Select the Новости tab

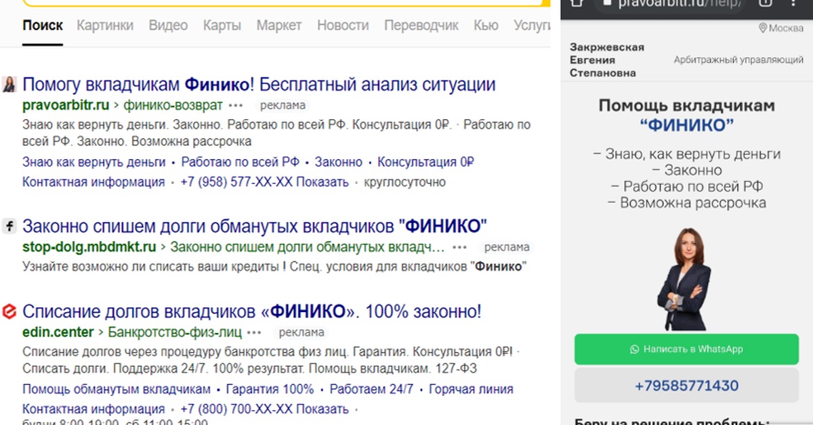pyautogui.click(x=343, y=26)
